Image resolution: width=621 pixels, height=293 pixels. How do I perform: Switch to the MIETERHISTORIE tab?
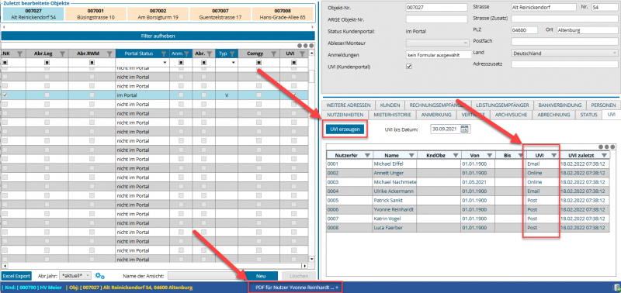click(x=391, y=115)
